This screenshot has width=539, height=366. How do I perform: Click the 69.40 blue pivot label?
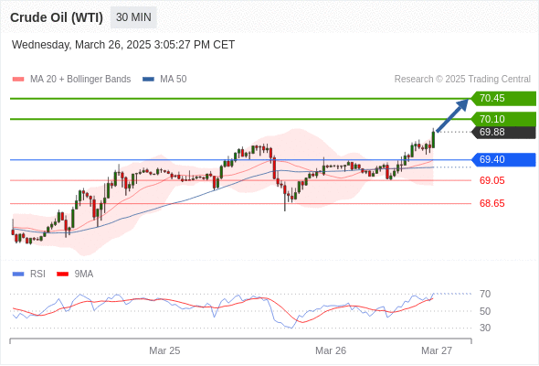tap(503, 160)
